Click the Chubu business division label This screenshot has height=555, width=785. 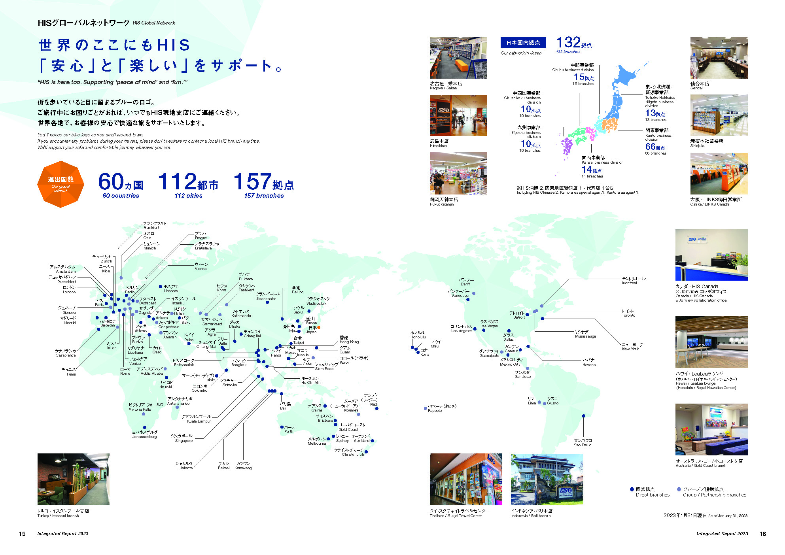pyautogui.click(x=573, y=67)
